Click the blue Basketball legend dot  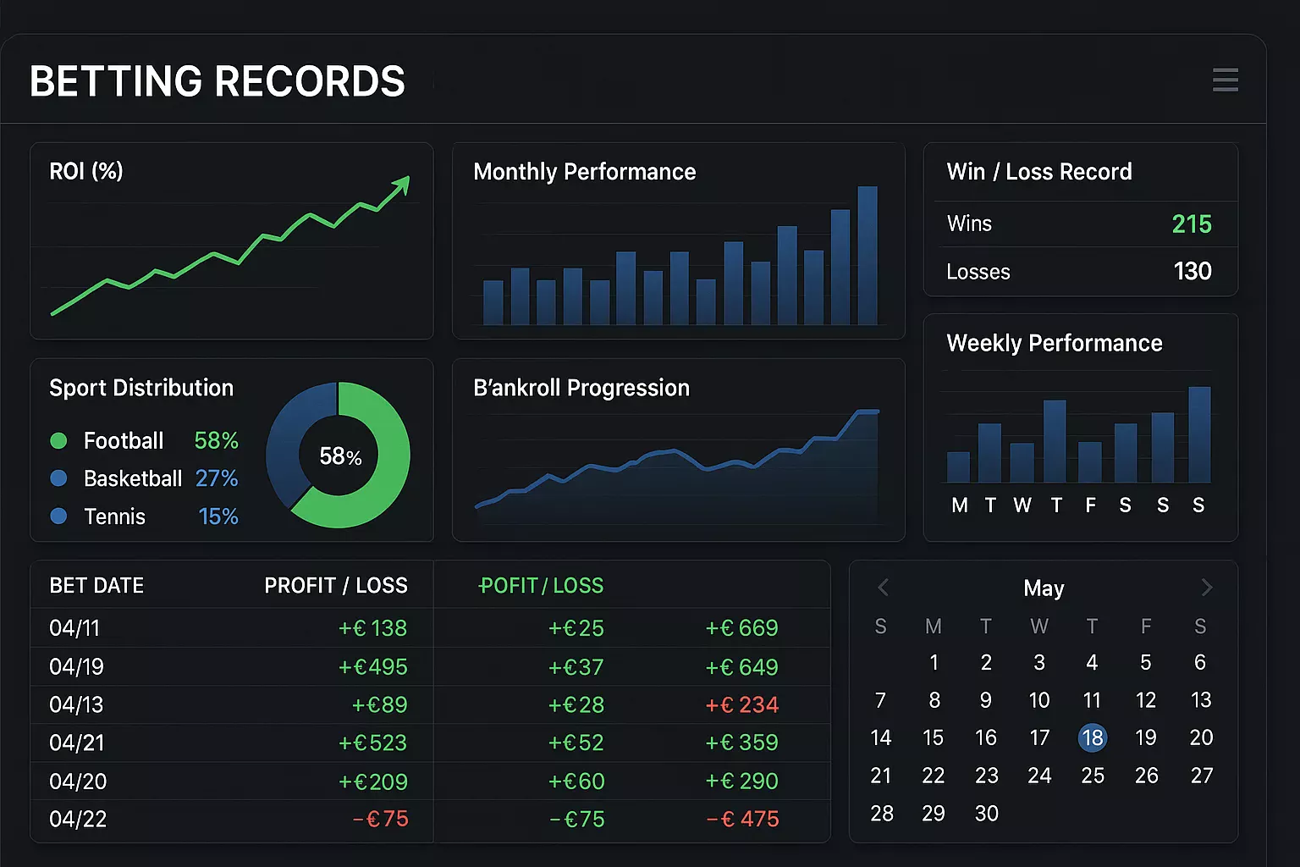pos(58,478)
